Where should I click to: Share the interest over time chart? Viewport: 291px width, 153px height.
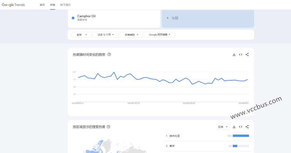(x=247, y=55)
